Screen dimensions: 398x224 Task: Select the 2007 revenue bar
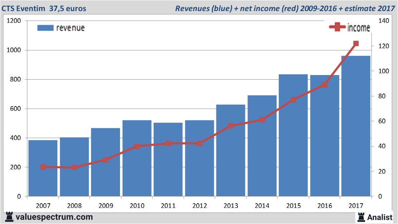[x=43, y=168]
